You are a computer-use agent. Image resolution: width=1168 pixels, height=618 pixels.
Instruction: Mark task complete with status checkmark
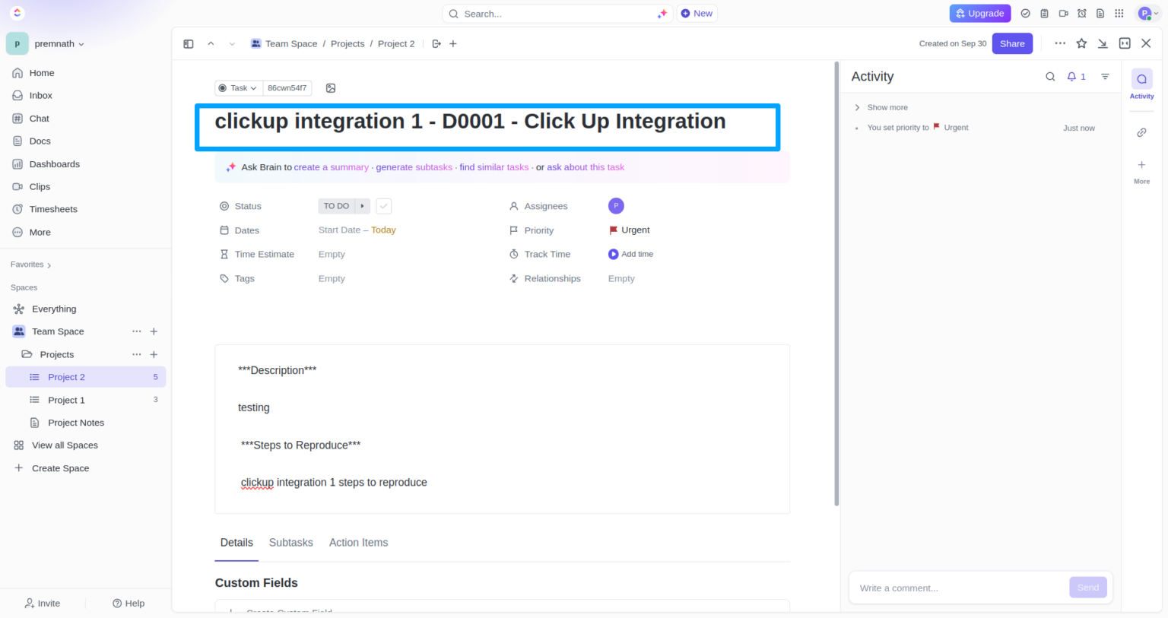(384, 206)
